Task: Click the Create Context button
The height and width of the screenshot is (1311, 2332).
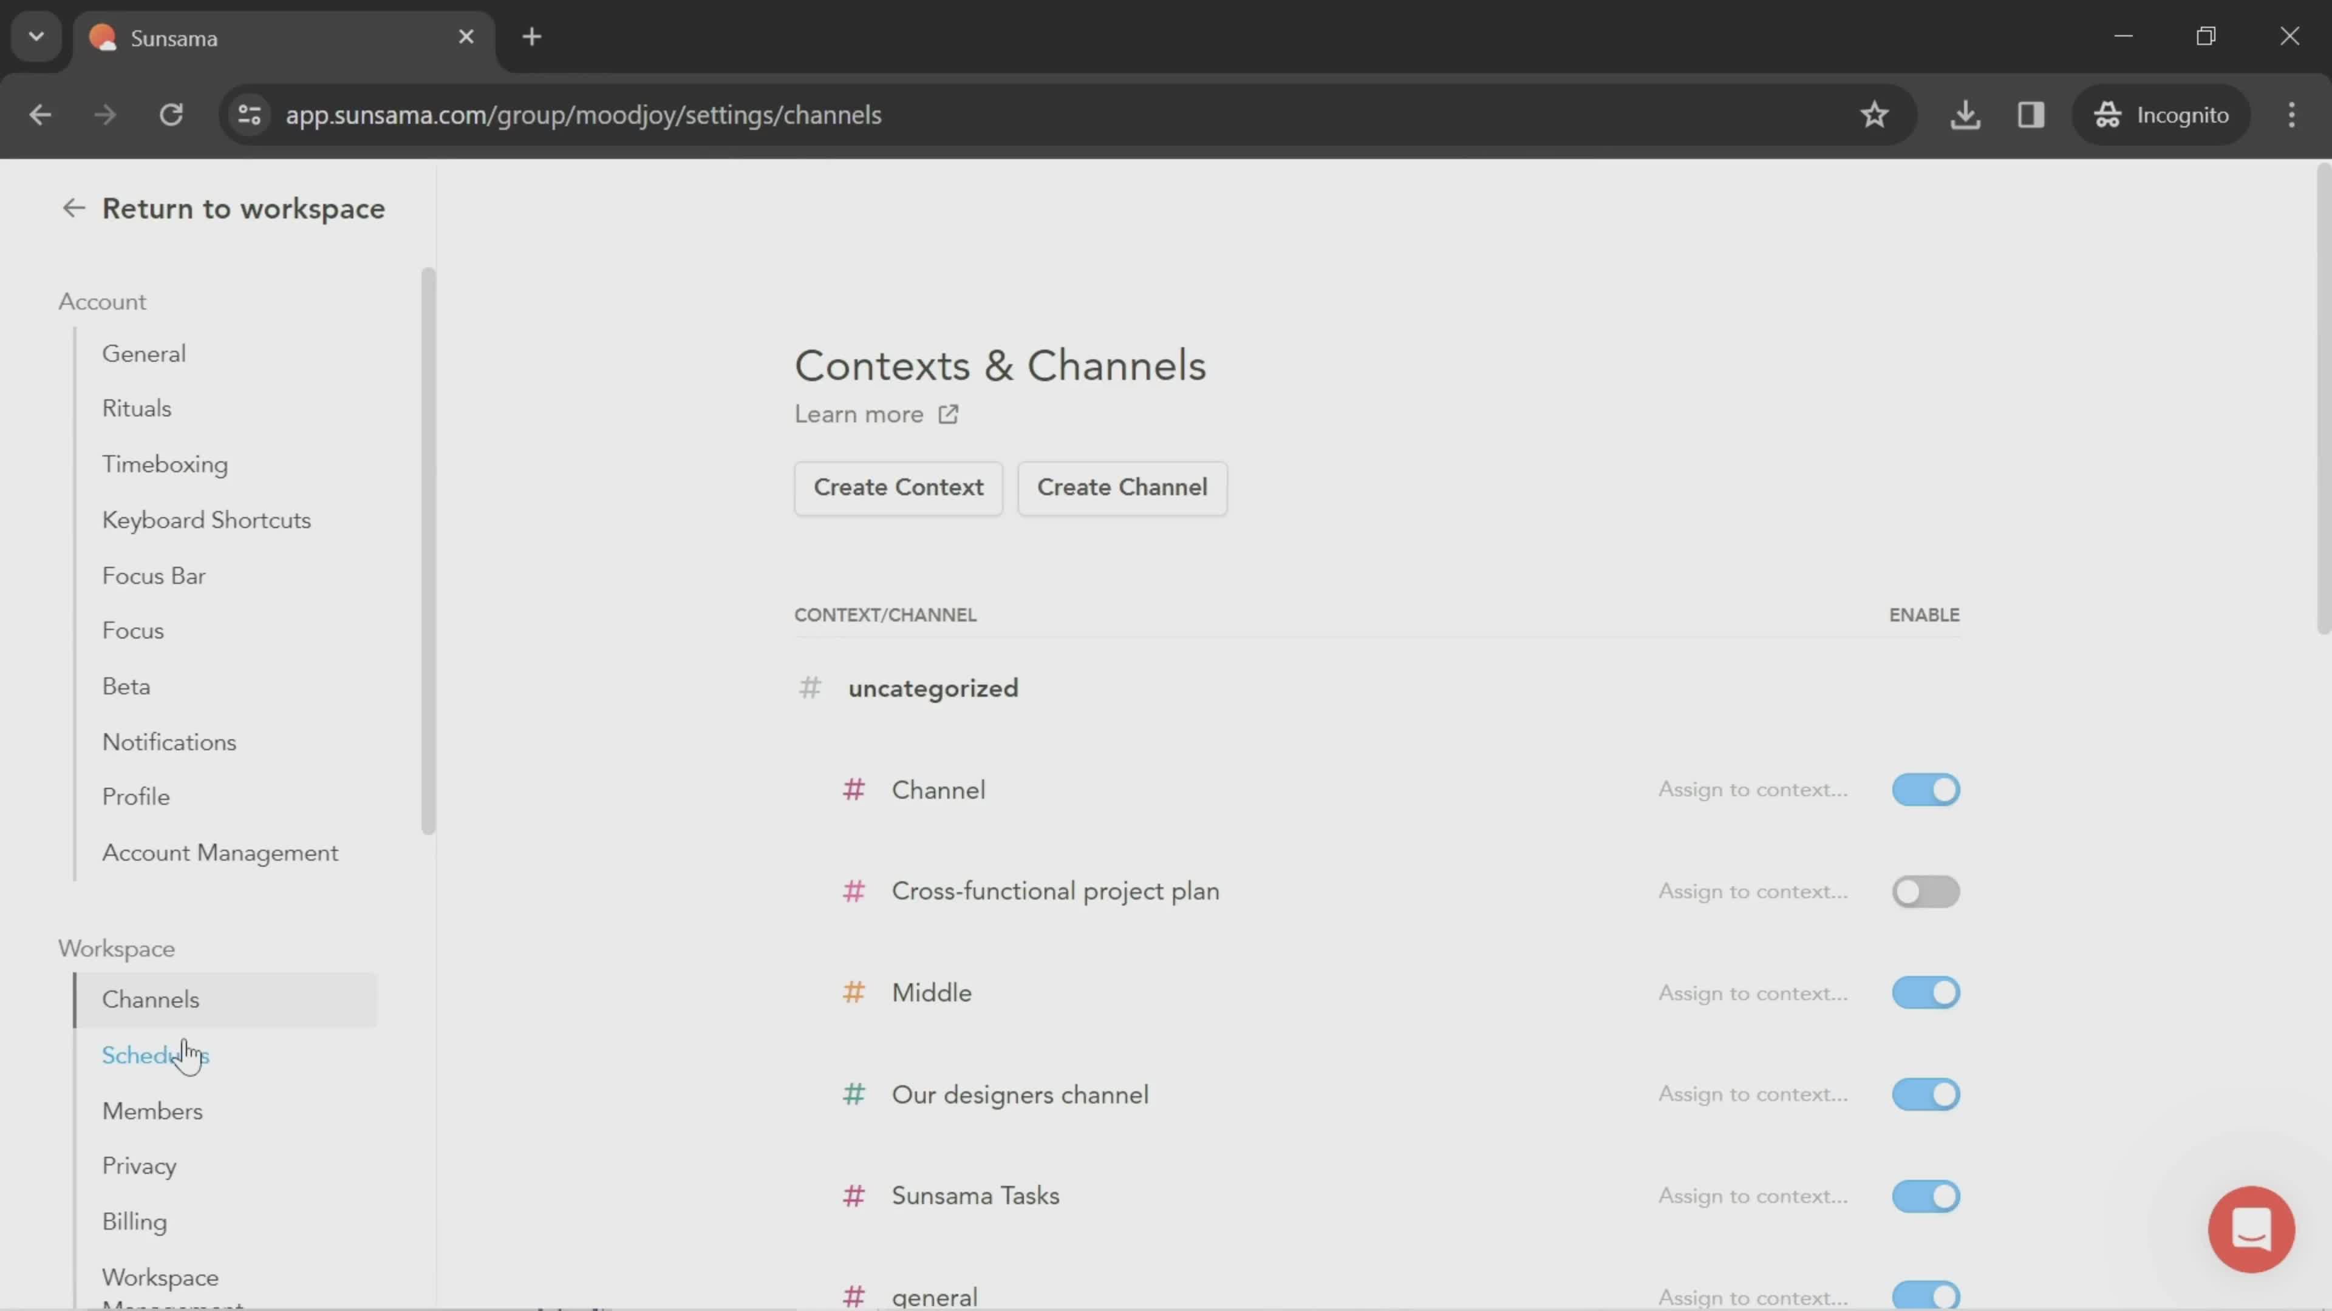Action: [x=899, y=487]
